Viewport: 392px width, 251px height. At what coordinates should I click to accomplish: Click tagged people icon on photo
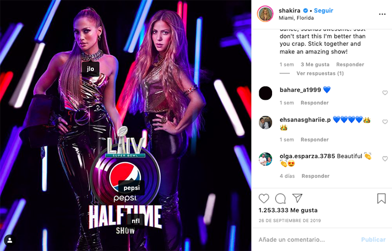[x=10, y=240]
